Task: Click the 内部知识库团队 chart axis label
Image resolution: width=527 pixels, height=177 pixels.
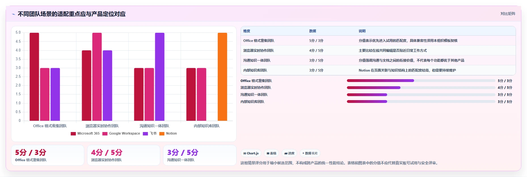Action: [x=207, y=126]
